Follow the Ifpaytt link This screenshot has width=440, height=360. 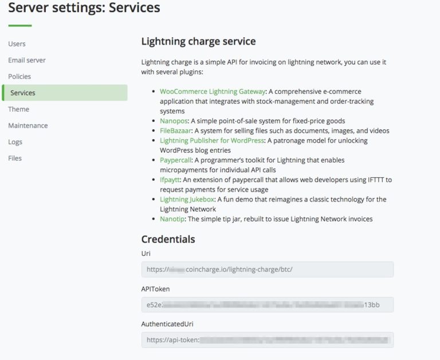[x=170, y=180]
